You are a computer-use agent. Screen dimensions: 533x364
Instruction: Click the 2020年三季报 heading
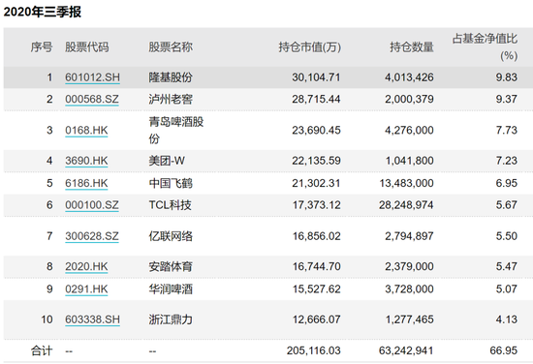tap(43, 12)
